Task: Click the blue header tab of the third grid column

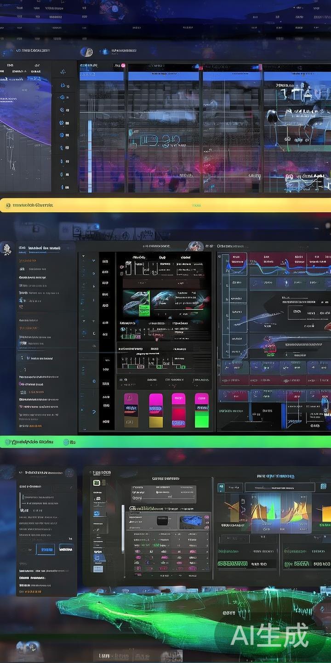Action: pos(232,76)
